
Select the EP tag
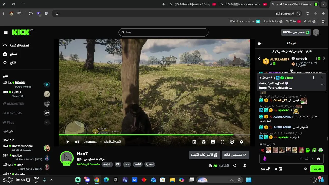[118, 164]
